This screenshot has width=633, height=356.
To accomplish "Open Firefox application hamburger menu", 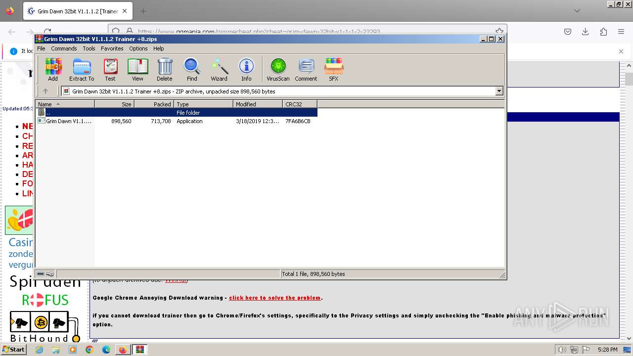I will coord(621,32).
